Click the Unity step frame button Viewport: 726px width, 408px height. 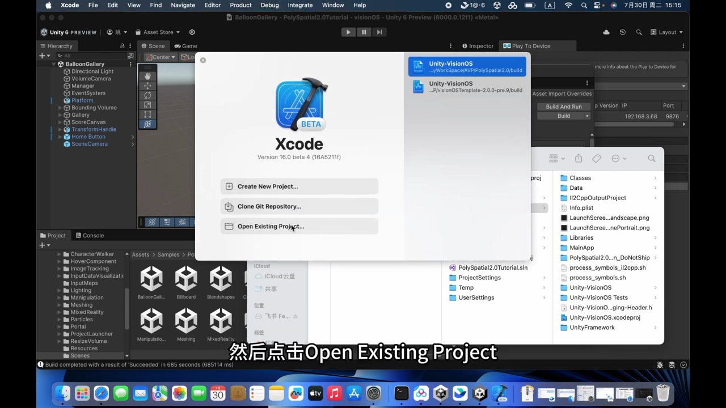379,32
